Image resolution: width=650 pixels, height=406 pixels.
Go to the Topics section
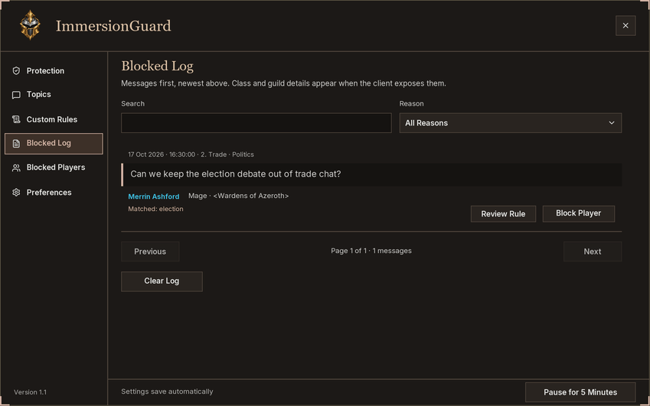coord(54,94)
